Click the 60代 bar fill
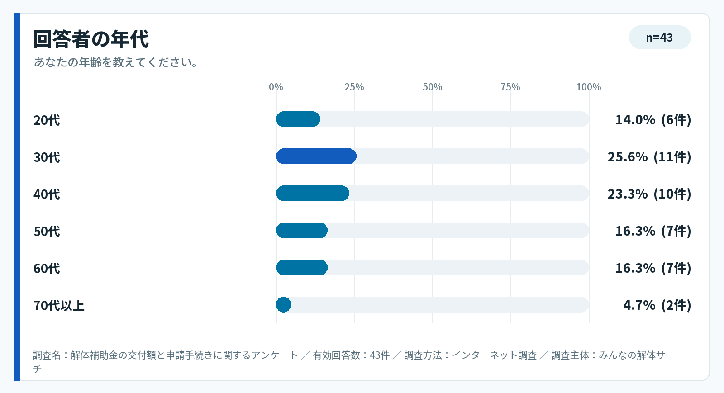724x393 pixels. pos(302,268)
